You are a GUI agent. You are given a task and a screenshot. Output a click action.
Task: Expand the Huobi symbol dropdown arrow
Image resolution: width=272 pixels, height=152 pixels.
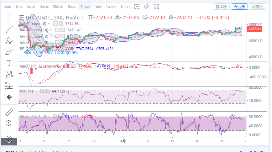82,18
